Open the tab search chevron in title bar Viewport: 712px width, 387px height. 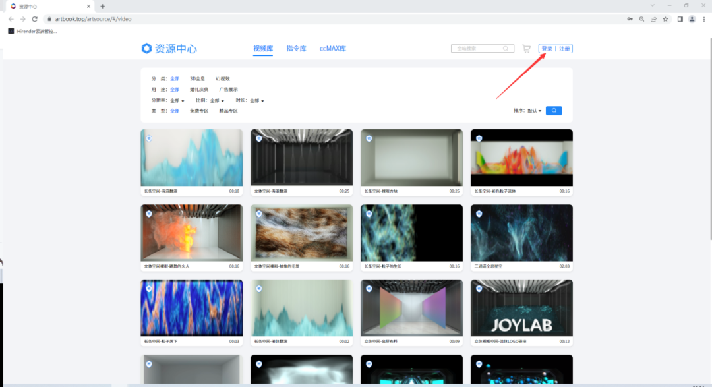pos(653,5)
